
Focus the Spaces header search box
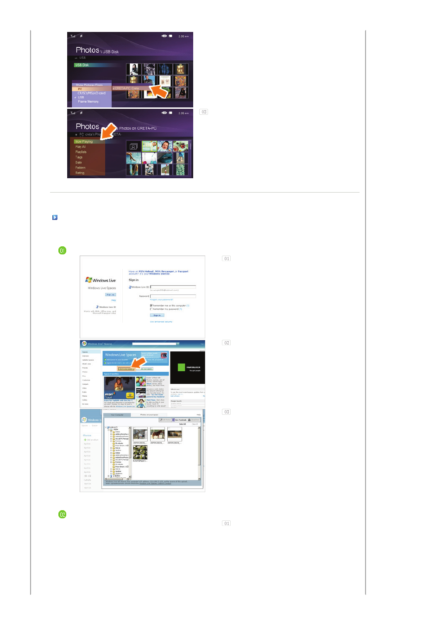154,344
